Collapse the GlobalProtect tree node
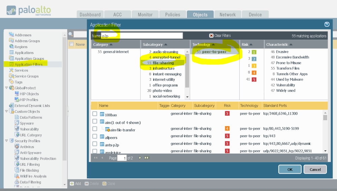 [x=6, y=88]
